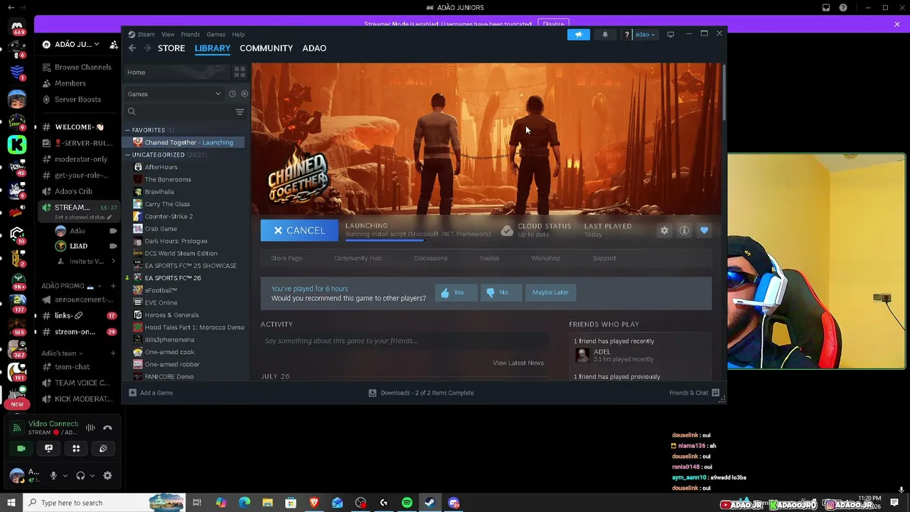Open the Steam games filter dropdown
The image size is (910, 512).
(x=174, y=94)
